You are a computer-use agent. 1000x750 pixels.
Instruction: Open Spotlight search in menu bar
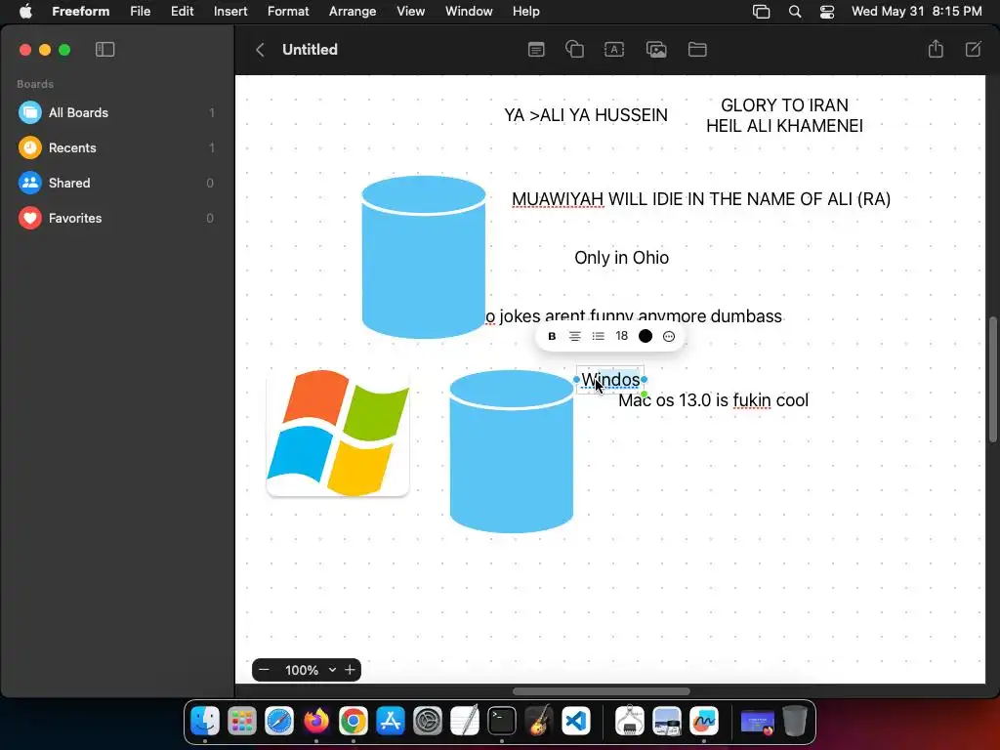pos(795,12)
